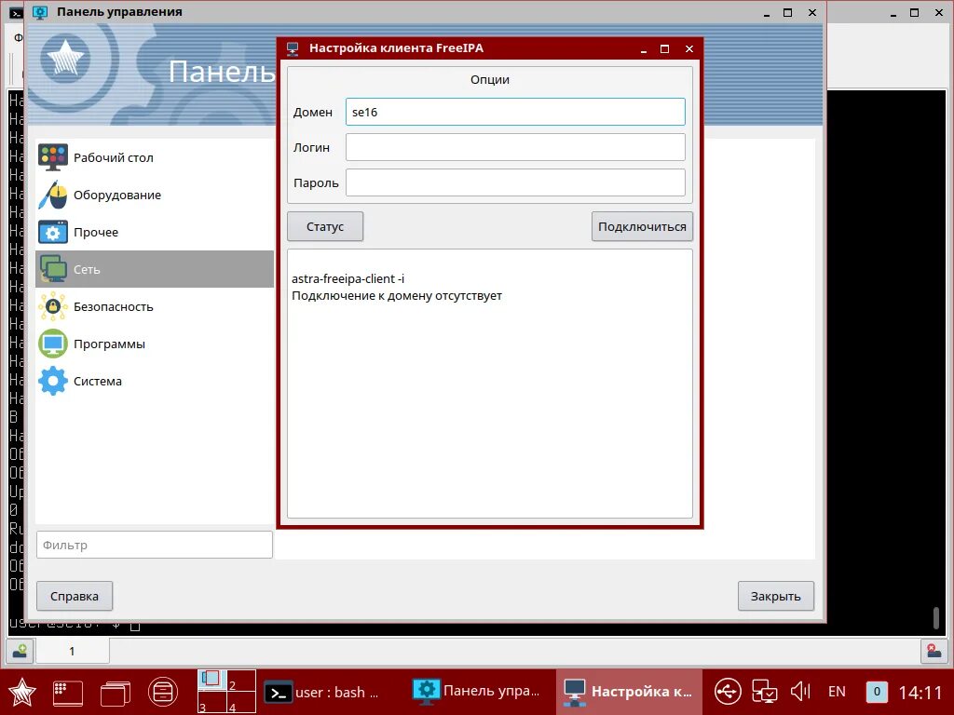The width and height of the screenshot is (954, 715).
Task: Click the Безопасность lock icon
Action: (x=53, y=305)
